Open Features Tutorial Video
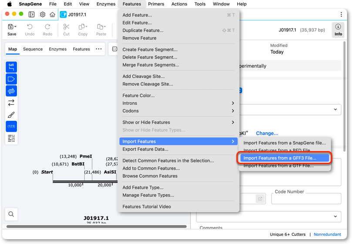The image size is (354, 244). (179, 206)
